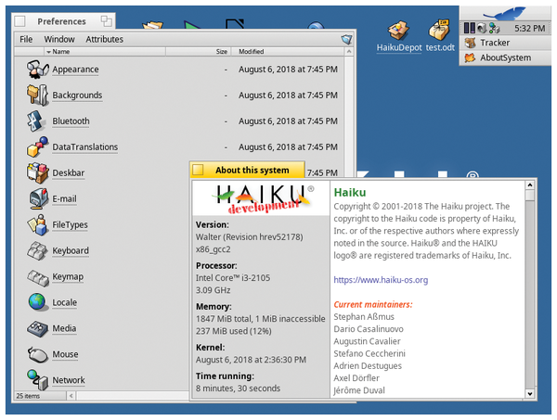
Task: Open the Bluetooth preferences icon
Action: (x=36, y=121)
